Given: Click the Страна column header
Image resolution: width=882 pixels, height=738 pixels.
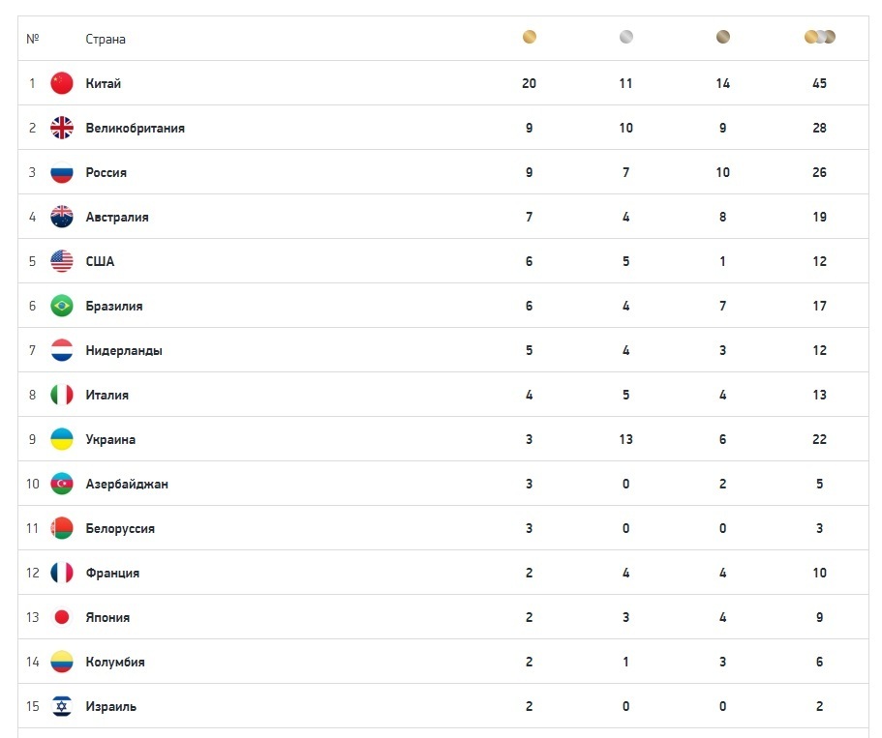Looking at the screenshot, I should [x=106, y=40].
